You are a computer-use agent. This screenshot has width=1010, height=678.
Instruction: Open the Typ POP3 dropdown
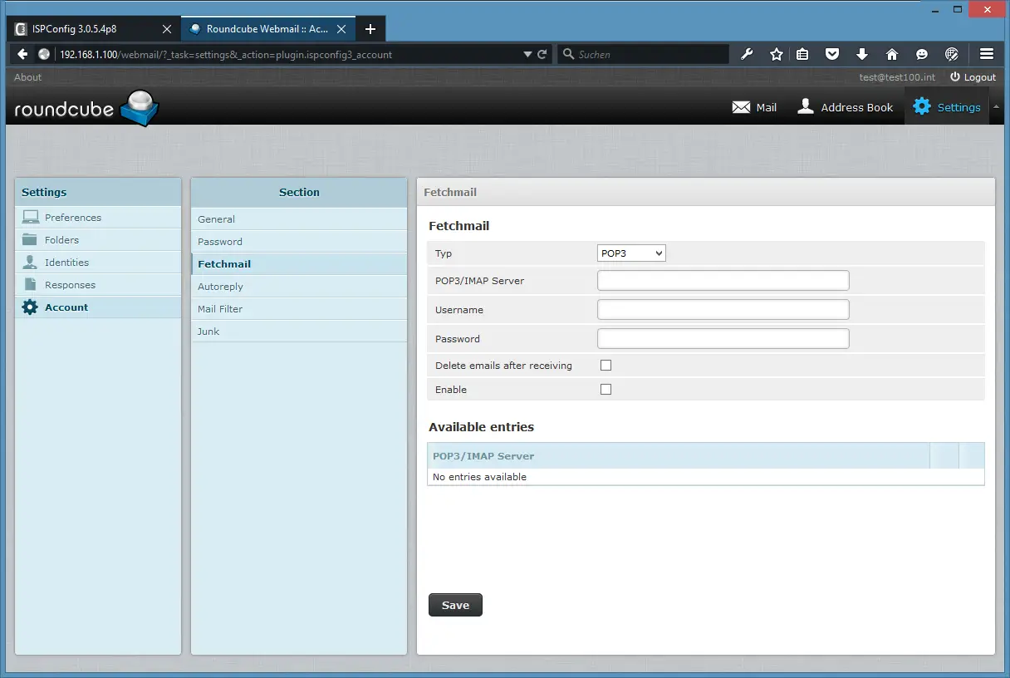(631, 253)
